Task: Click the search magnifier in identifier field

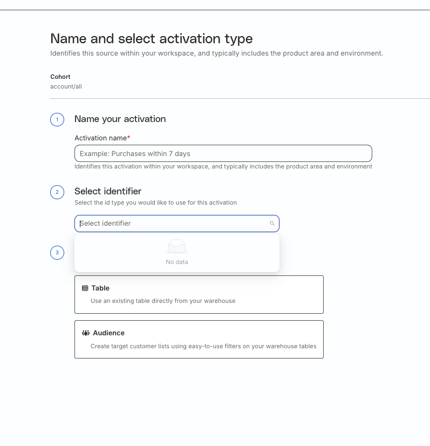Action: pos(272,224)
